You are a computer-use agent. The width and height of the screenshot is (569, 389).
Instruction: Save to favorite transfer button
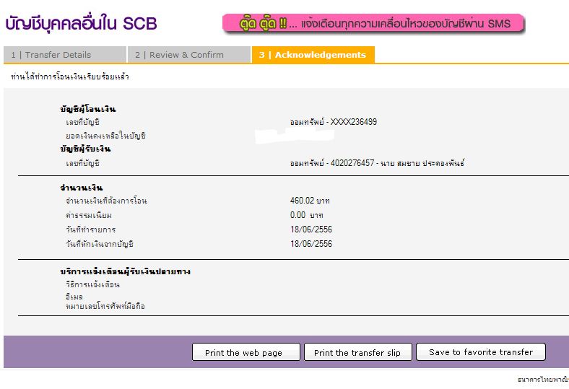(481, 352)
